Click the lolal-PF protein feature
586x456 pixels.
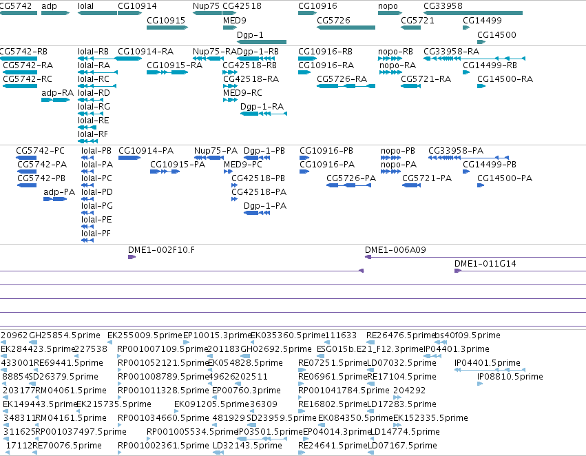(x=87, y=240)
